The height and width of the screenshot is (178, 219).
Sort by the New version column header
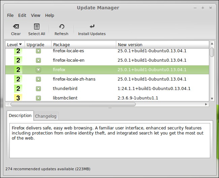[x=163, y=44]
